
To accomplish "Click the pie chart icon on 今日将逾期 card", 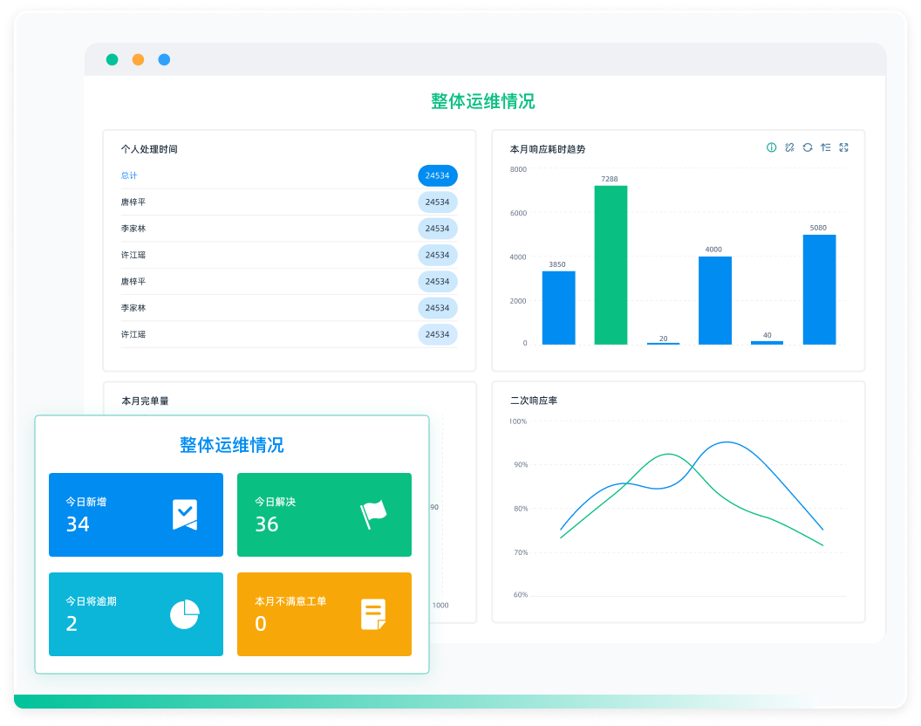I will tap(184, 614).
